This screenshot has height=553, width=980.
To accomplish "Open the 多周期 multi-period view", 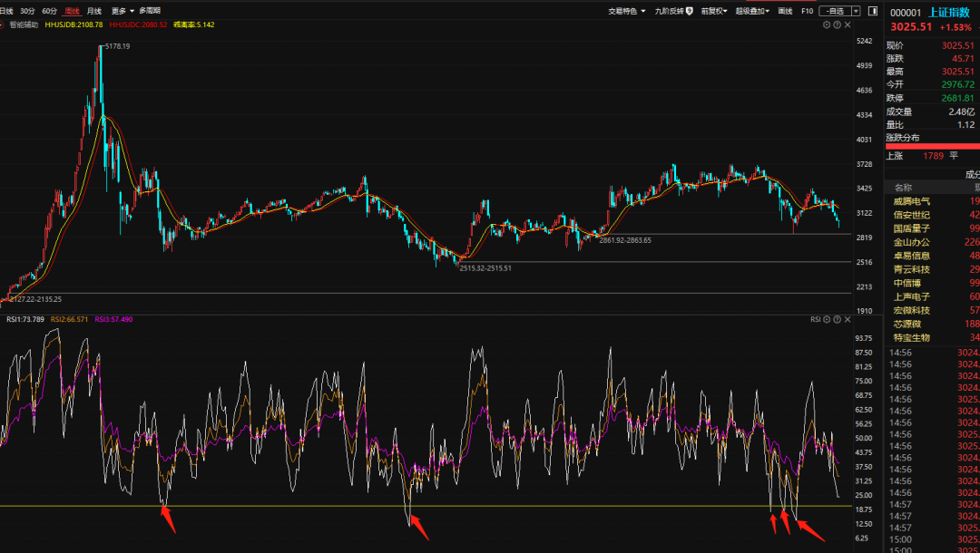I will point(150,11).
